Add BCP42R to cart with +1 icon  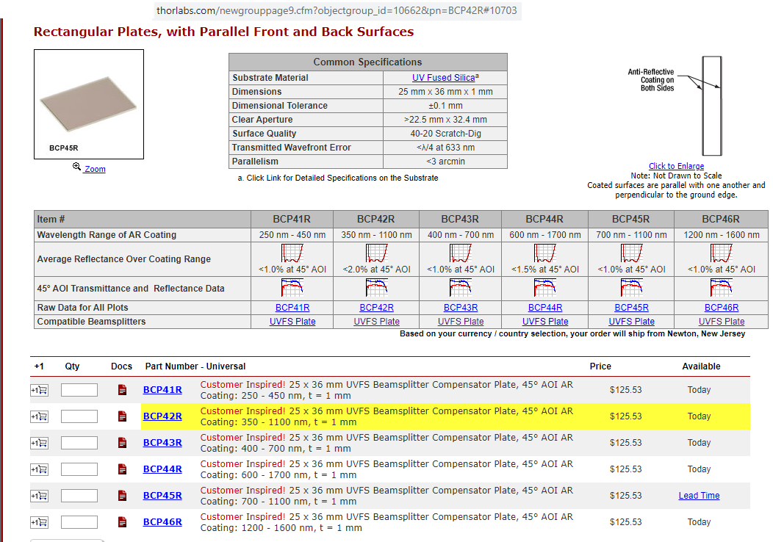tap(40, 417)
